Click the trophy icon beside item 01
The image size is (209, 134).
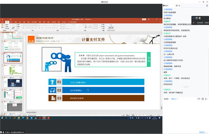[52, 82]
